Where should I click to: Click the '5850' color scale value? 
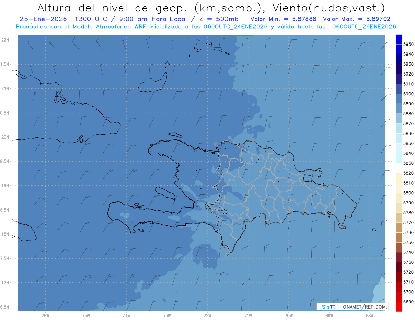[x=408, y=143]
